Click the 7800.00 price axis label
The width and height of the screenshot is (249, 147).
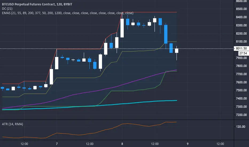click(241, 66)
